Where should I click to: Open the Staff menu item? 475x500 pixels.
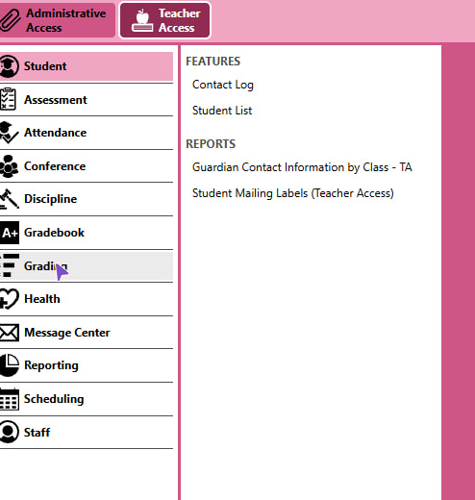click(x=87, y=433)
